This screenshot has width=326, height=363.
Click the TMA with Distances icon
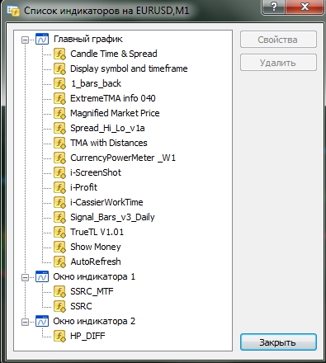[59, 143]
